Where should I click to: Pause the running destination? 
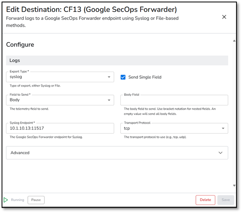click(36, 200)
